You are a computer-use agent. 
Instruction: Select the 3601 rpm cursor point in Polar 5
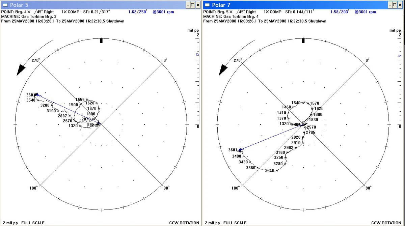(x=36, y=95)
